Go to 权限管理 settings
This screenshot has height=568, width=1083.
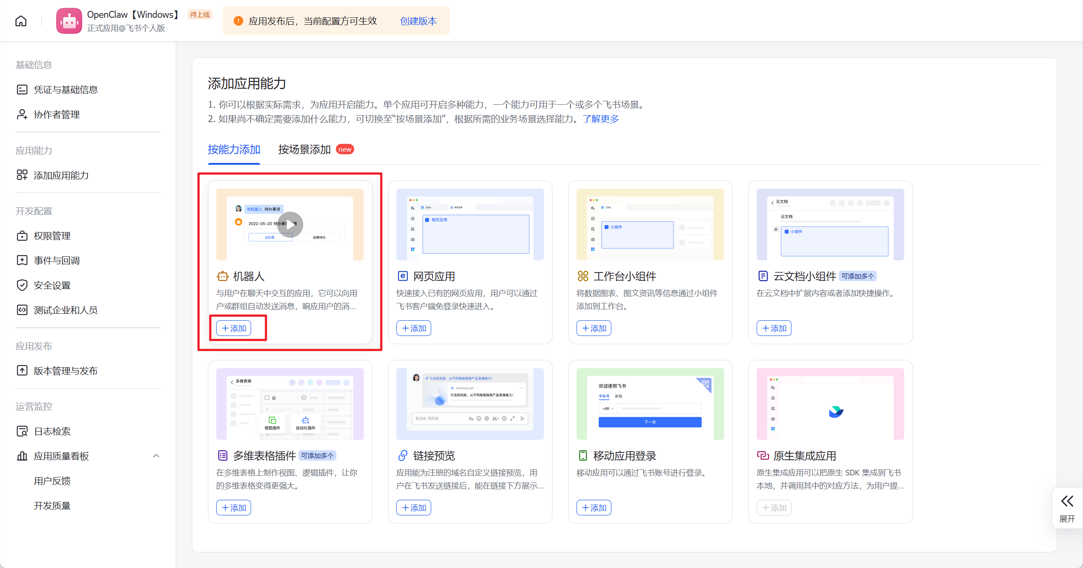pos(52,236)
